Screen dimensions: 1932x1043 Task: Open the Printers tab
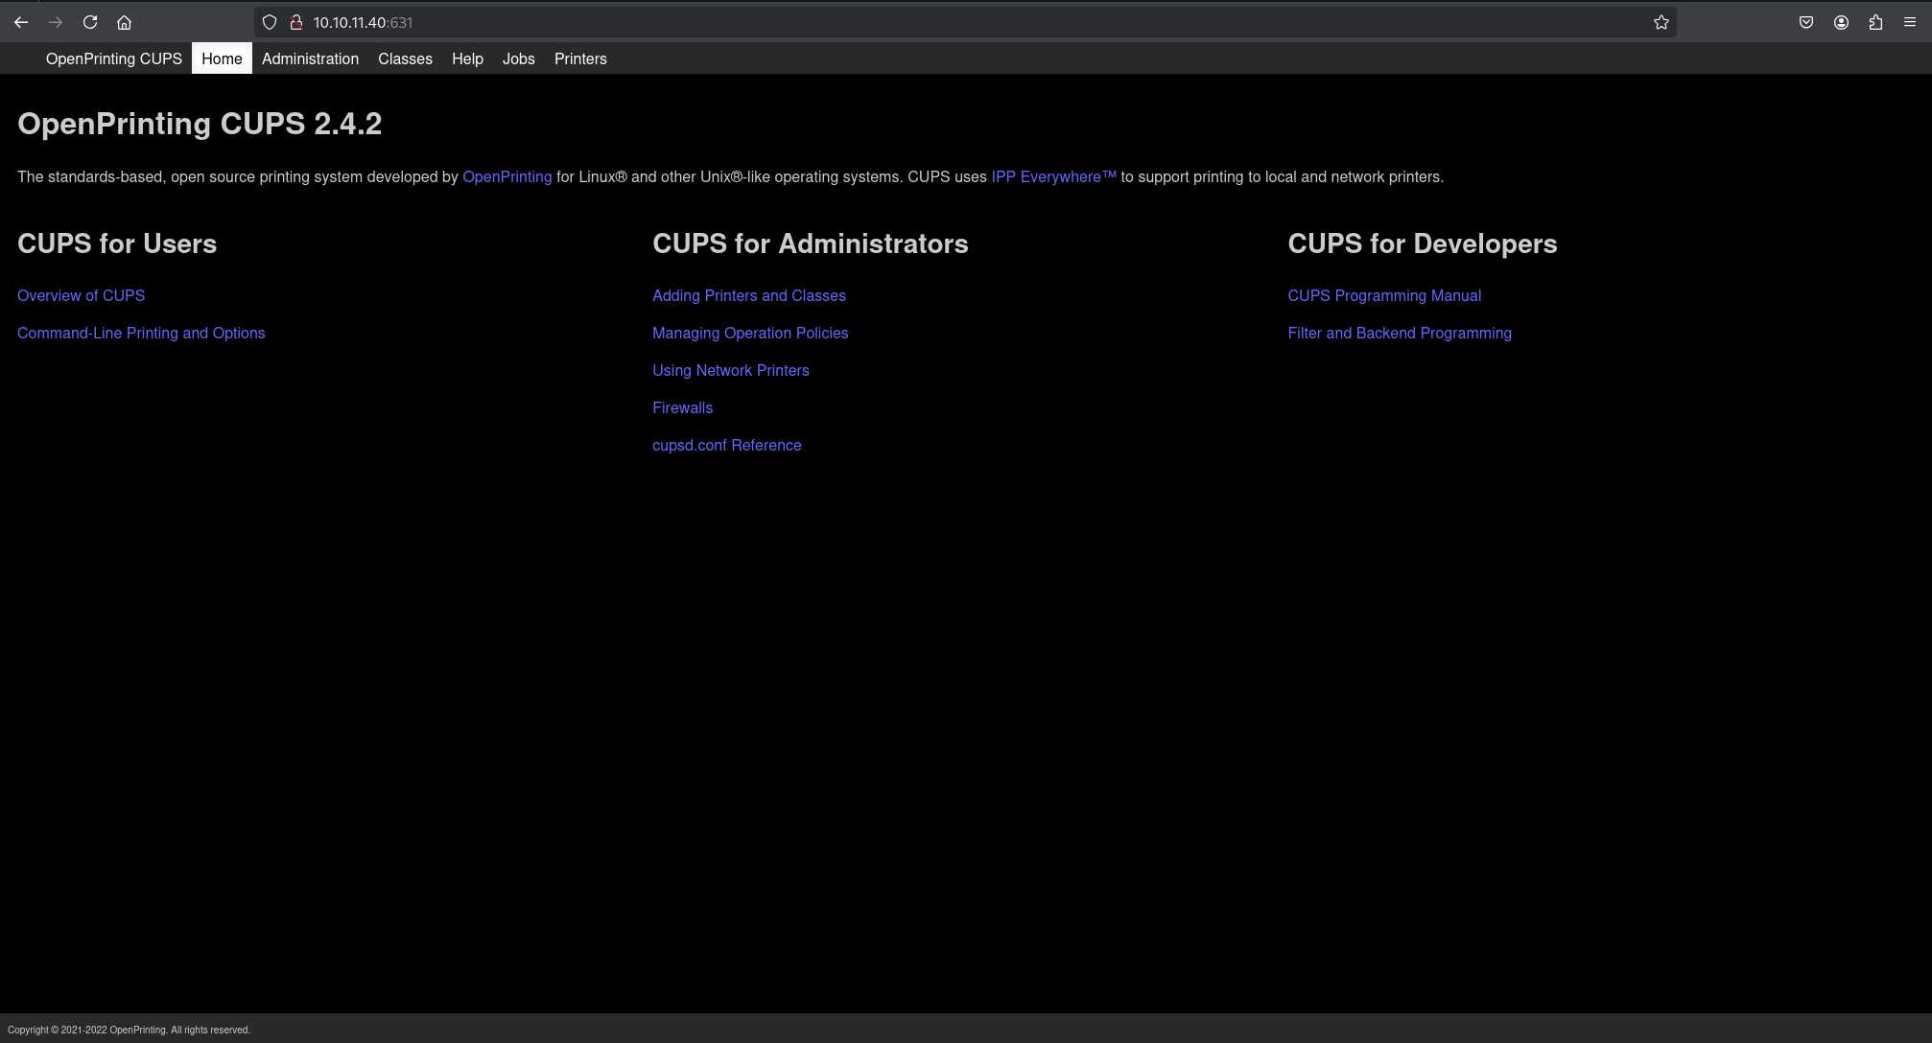click(x=580, y=58)
